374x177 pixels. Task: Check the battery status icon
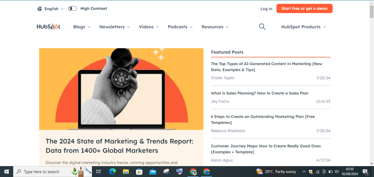point(330,172)
